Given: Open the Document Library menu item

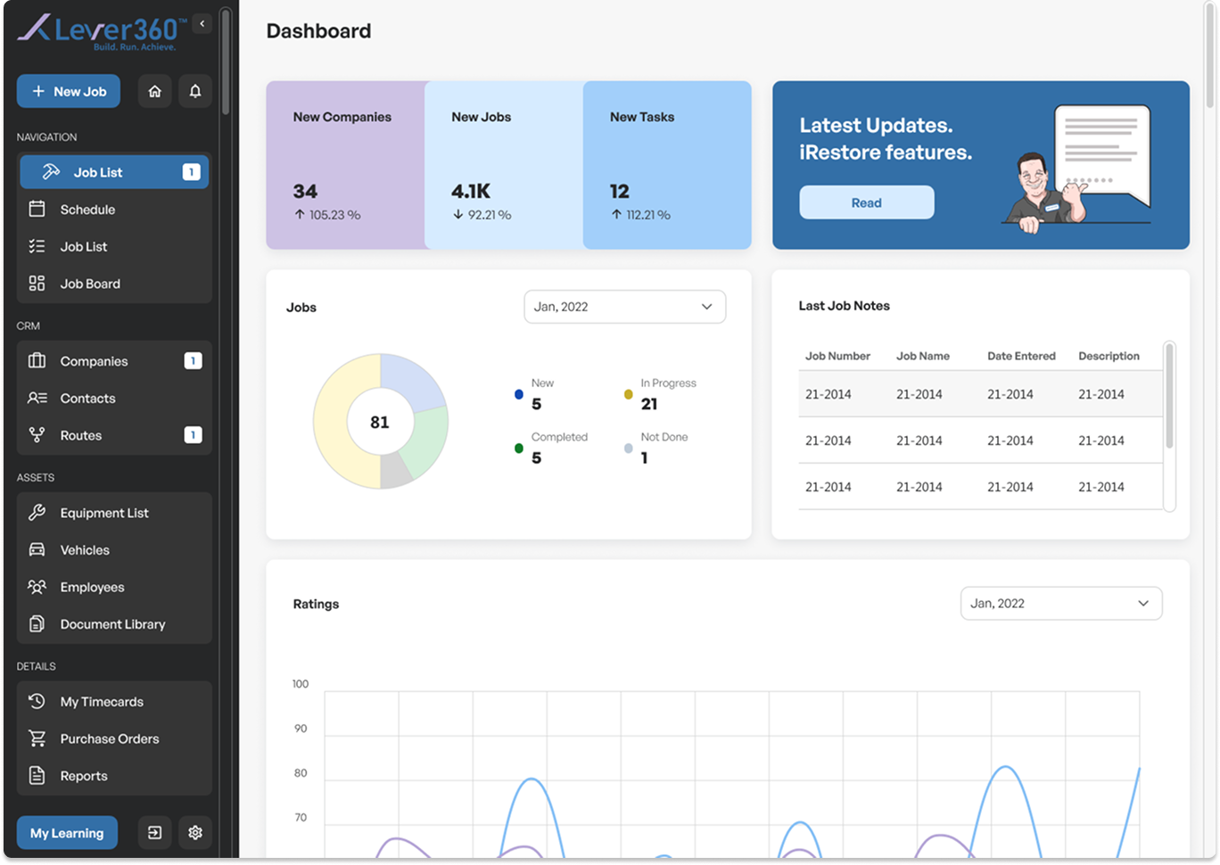Looking at the screenshot, I should pos(114,624).
